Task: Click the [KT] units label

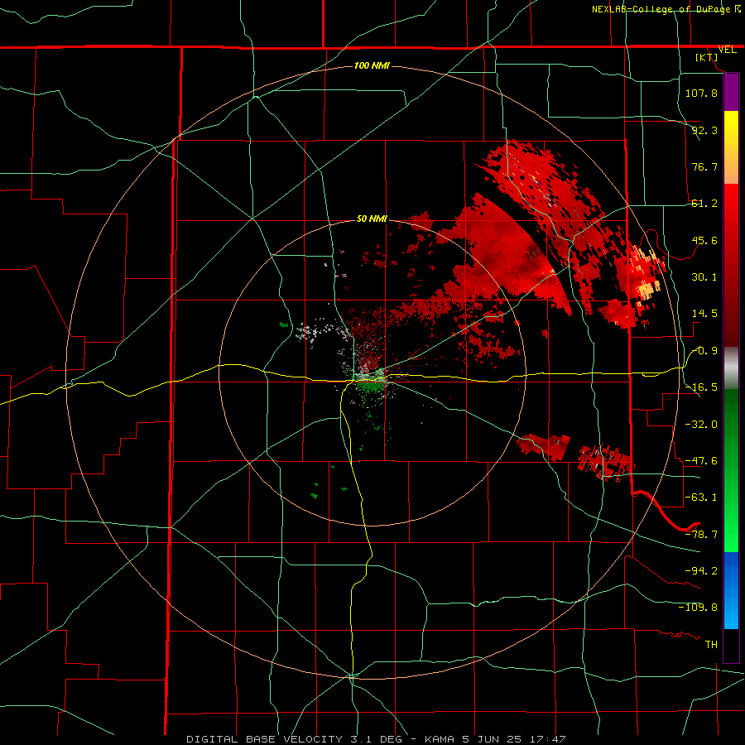Action: (707, 57)
